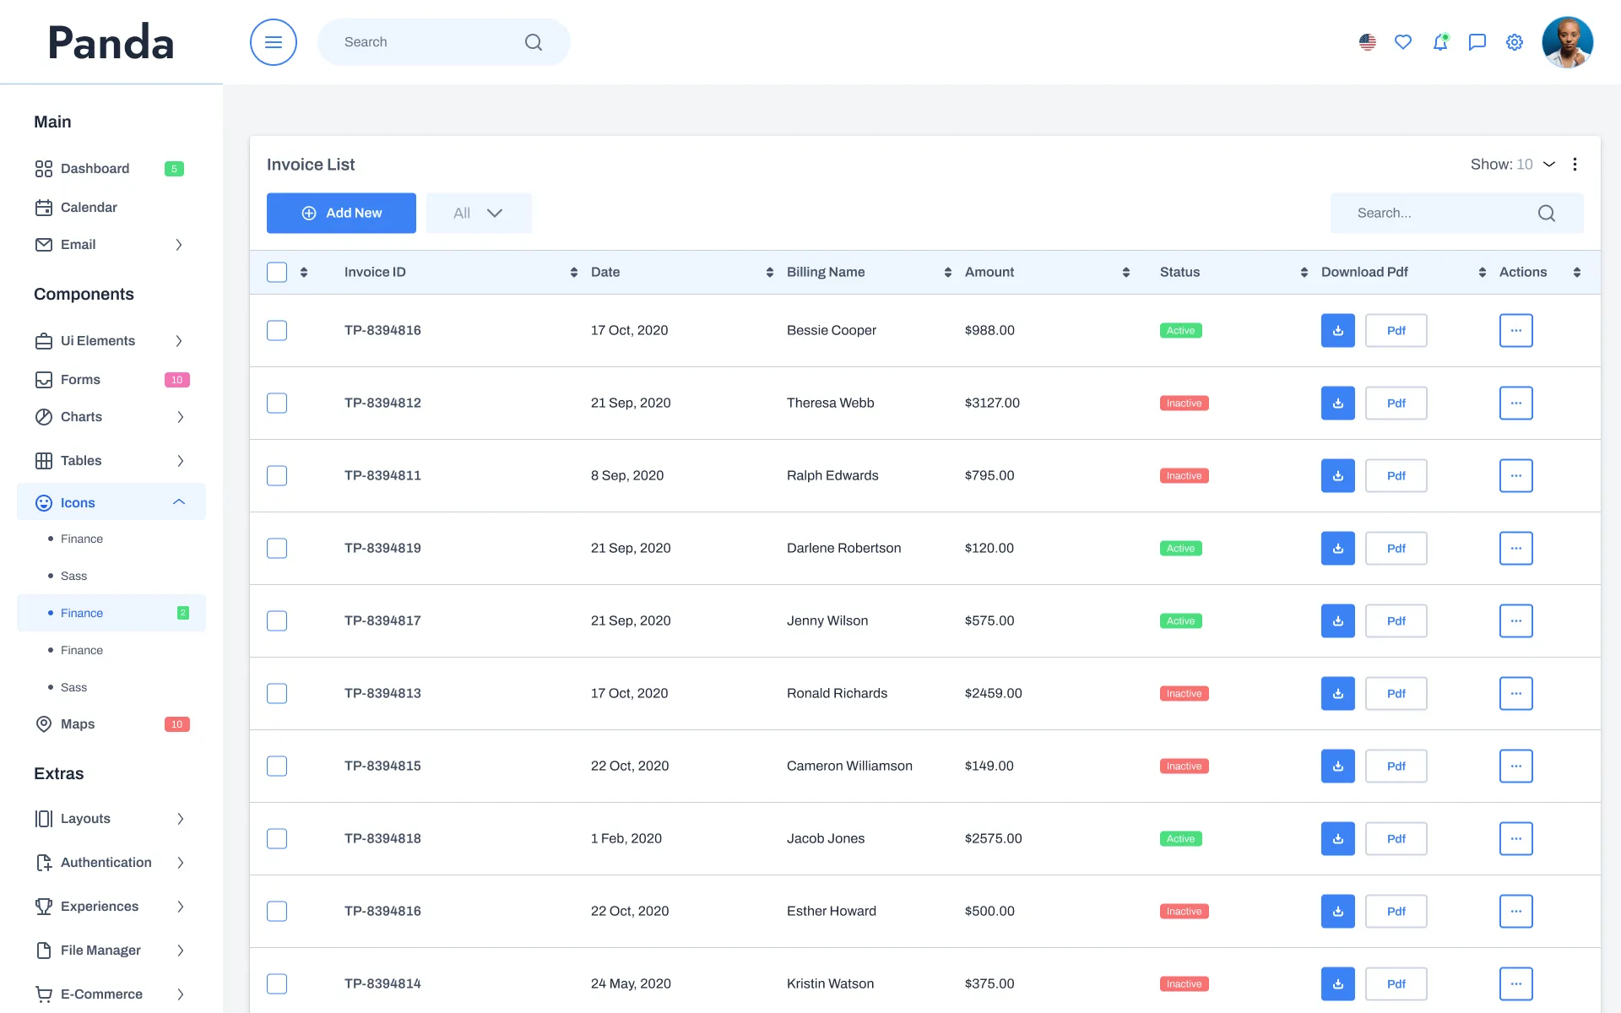Open Dashboard in the sidebar
Screen dimensions: 1621x1013
[x=95, y=169]
